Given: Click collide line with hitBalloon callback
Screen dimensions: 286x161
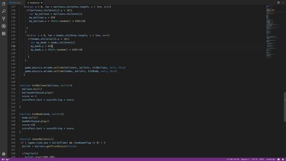Looking at the screenshot, I should [75, 68].
